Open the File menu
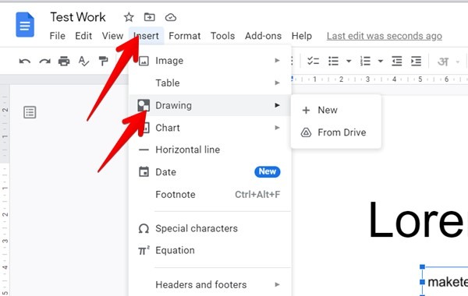This screenshot has width=468, height=296. (57, 36)
